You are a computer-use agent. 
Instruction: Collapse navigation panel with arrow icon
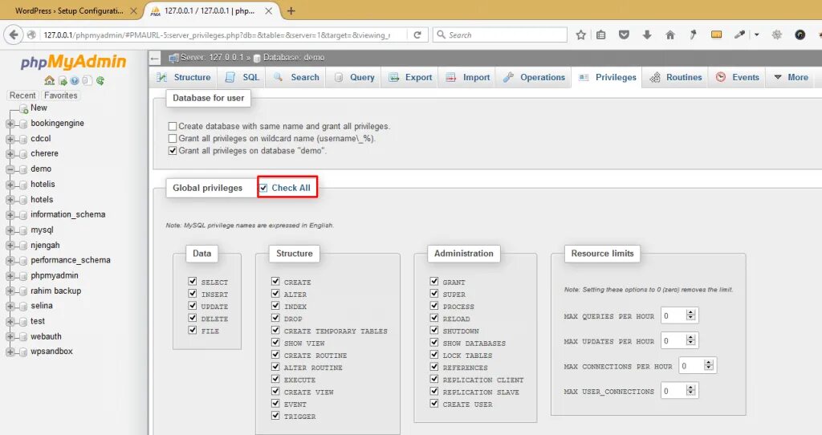(155, 58)
